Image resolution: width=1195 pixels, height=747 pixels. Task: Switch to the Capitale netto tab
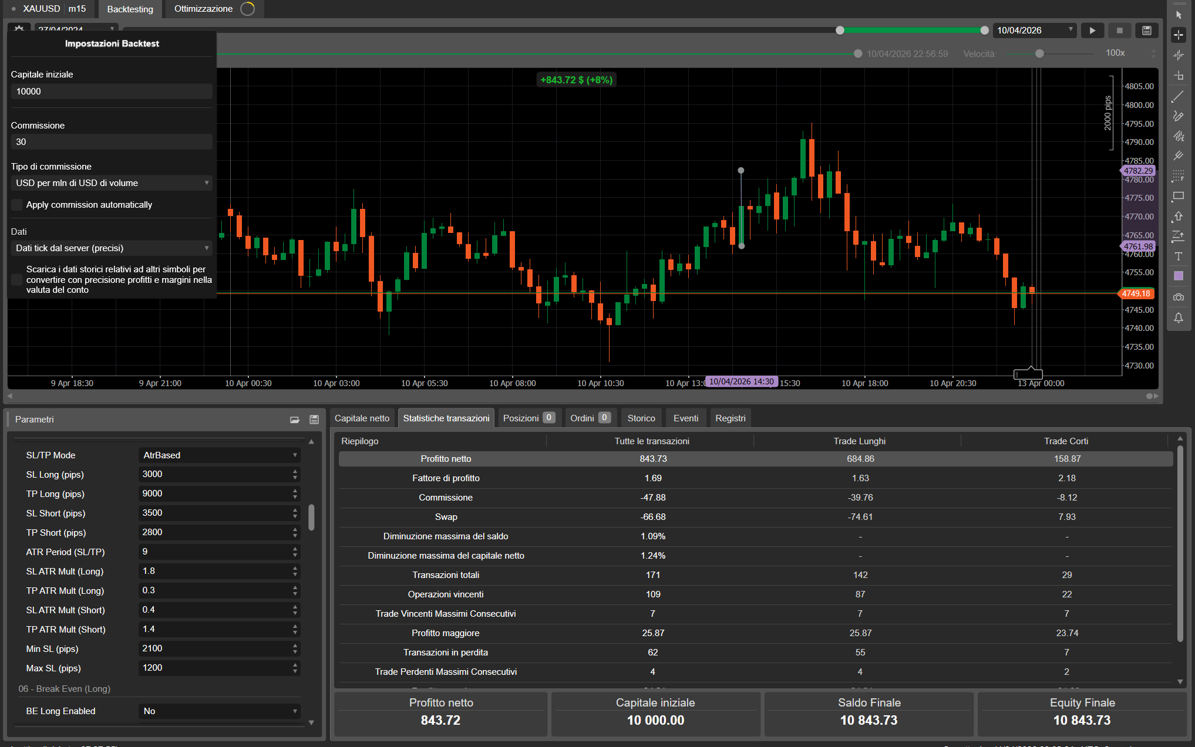click(362, 418)
